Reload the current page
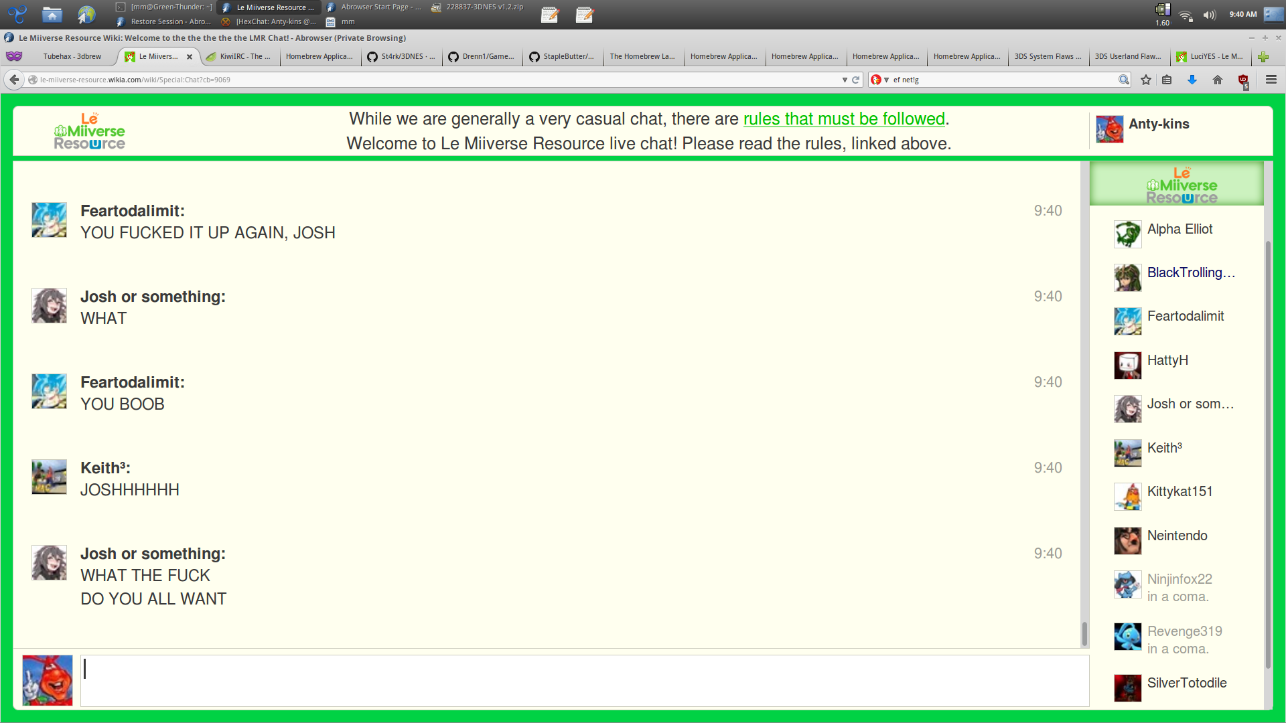1286x723 pixels. point(855,80)
